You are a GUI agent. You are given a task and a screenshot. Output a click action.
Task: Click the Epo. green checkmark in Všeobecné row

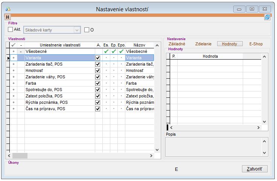click(x=121, y=51)
